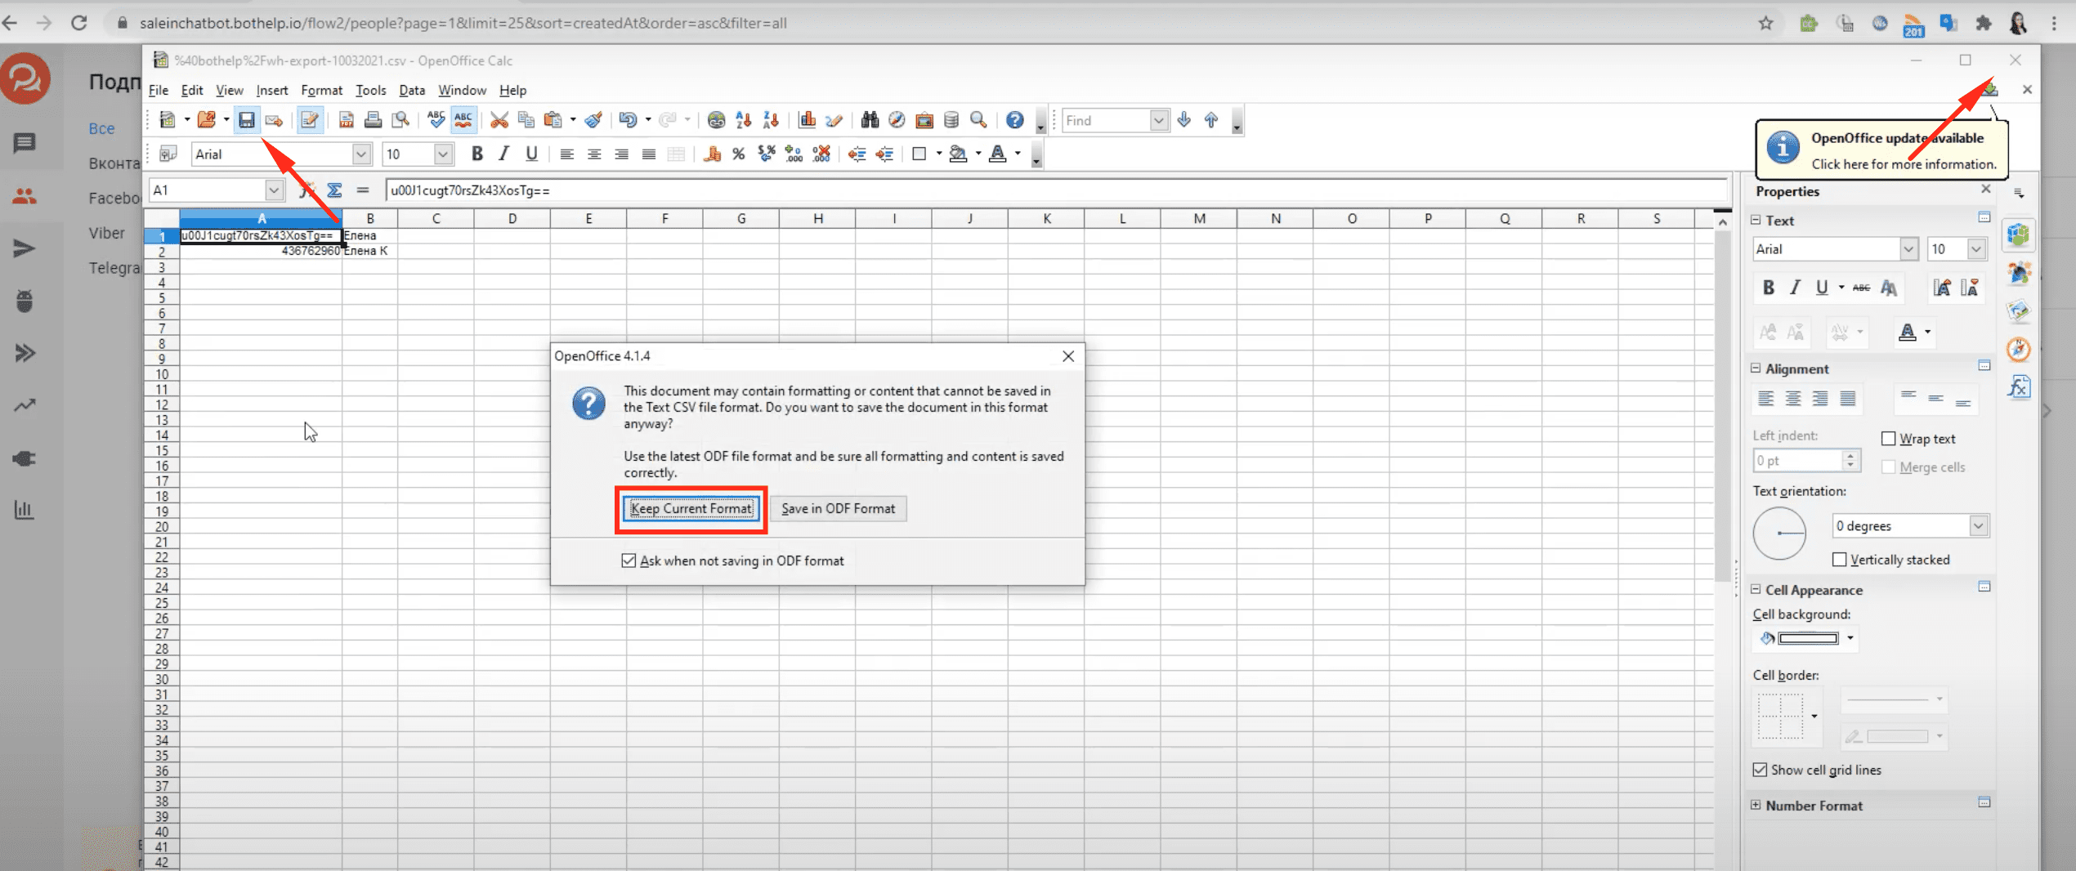Open the sidebar font name dropdown
2076x871 pixels.
click(1908, 249)
